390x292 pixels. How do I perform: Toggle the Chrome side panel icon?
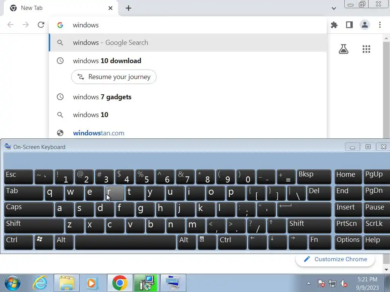point(350,25)
